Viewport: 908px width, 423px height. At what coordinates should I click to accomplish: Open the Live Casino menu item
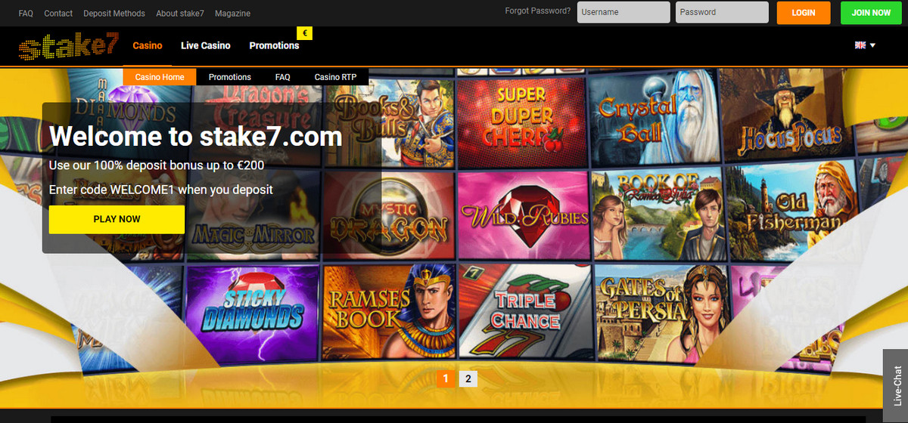pos(206,45)
